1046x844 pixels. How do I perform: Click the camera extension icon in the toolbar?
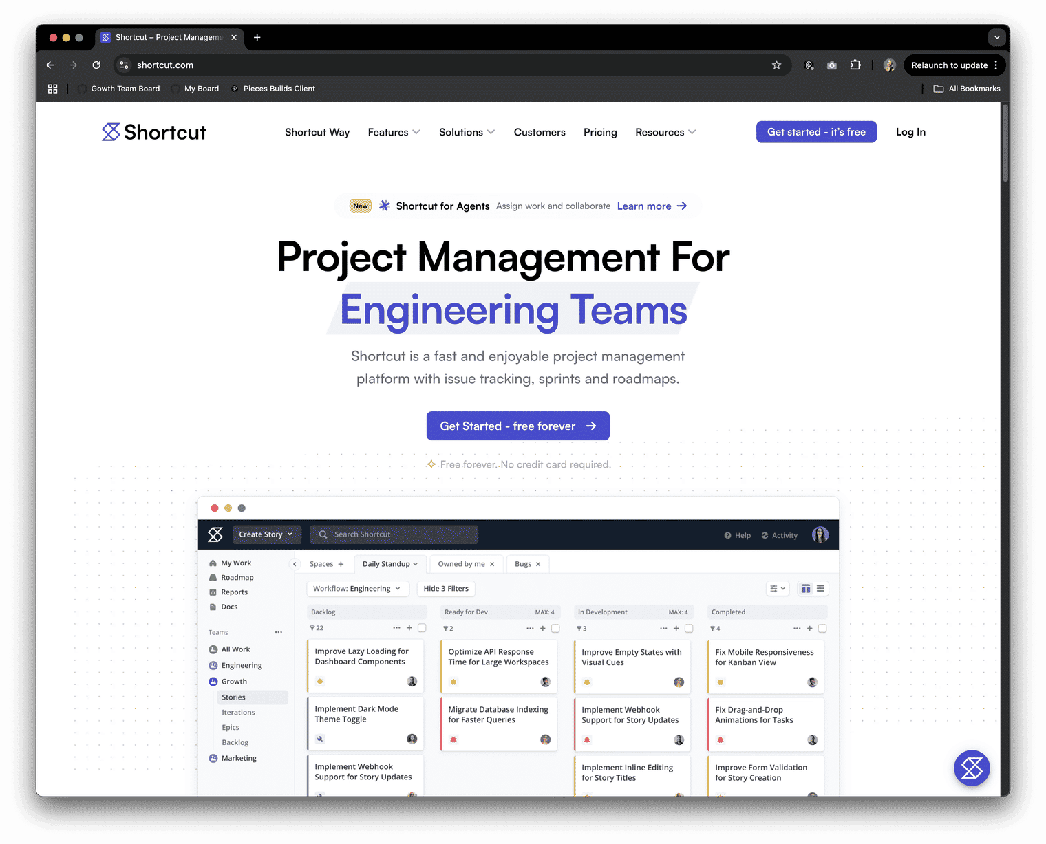tap(832, 65)
